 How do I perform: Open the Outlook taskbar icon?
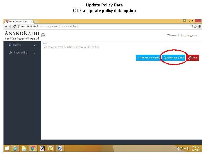[51, 148]
